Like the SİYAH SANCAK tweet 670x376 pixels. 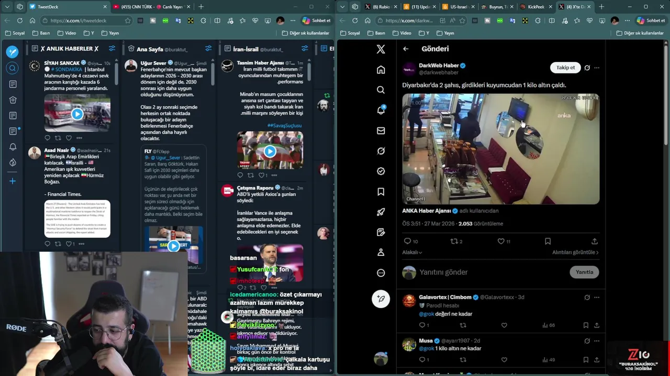click(69, 138)
